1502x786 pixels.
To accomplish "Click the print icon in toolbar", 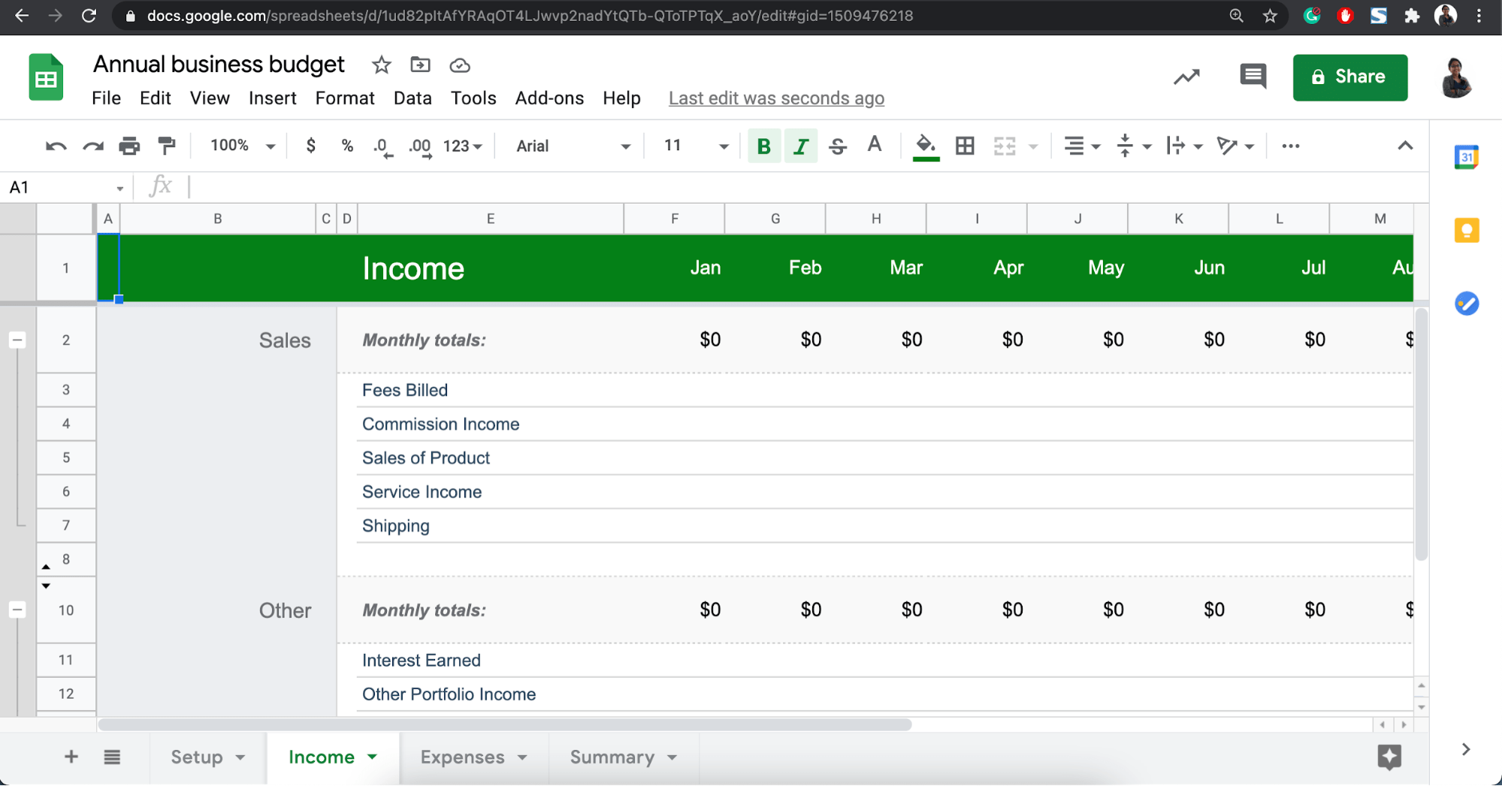I will pyautogui.click(x=129, y=146).
